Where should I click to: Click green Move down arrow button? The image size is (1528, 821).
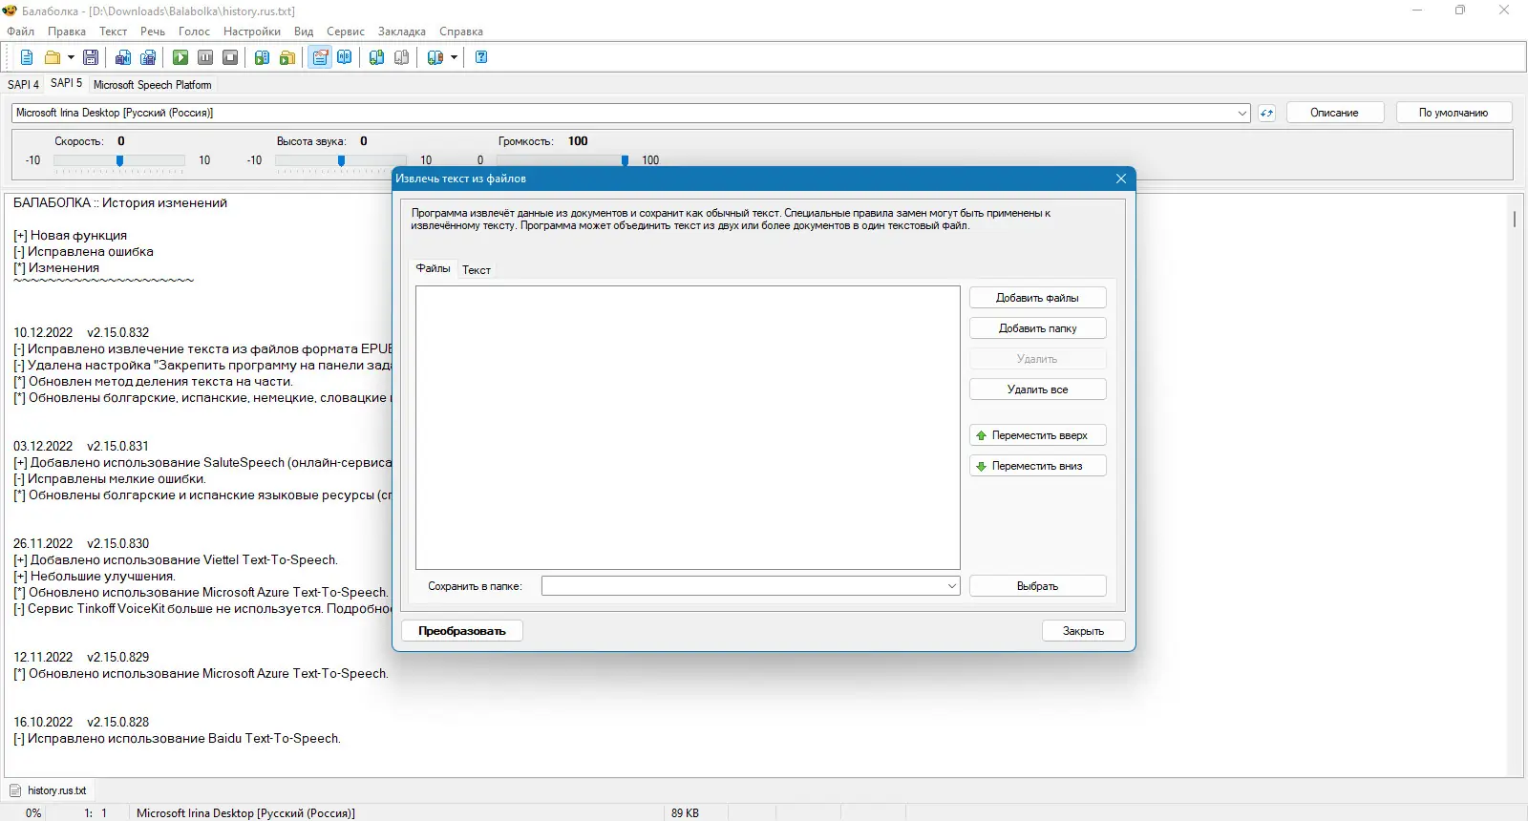pyautogui.click(x=1037, y=466)
